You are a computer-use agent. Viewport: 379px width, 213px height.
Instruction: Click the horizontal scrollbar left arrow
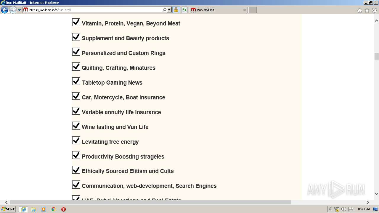[6, 202]
